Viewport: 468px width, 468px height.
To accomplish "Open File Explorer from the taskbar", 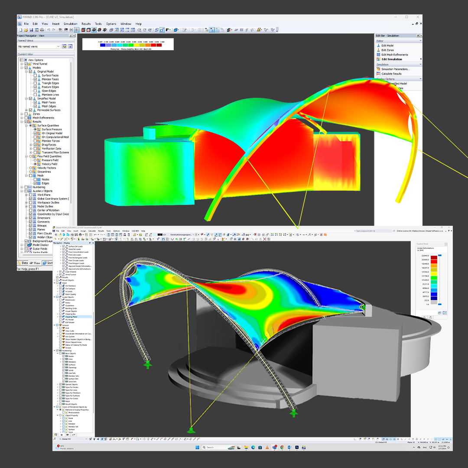I will click(x=246, y=447).
